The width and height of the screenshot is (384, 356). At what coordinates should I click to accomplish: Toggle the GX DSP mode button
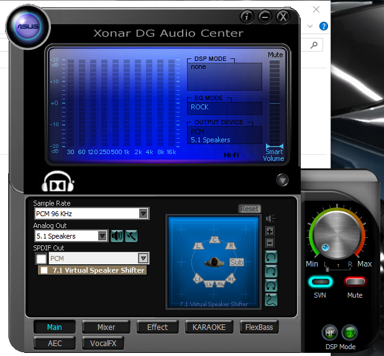350,333
